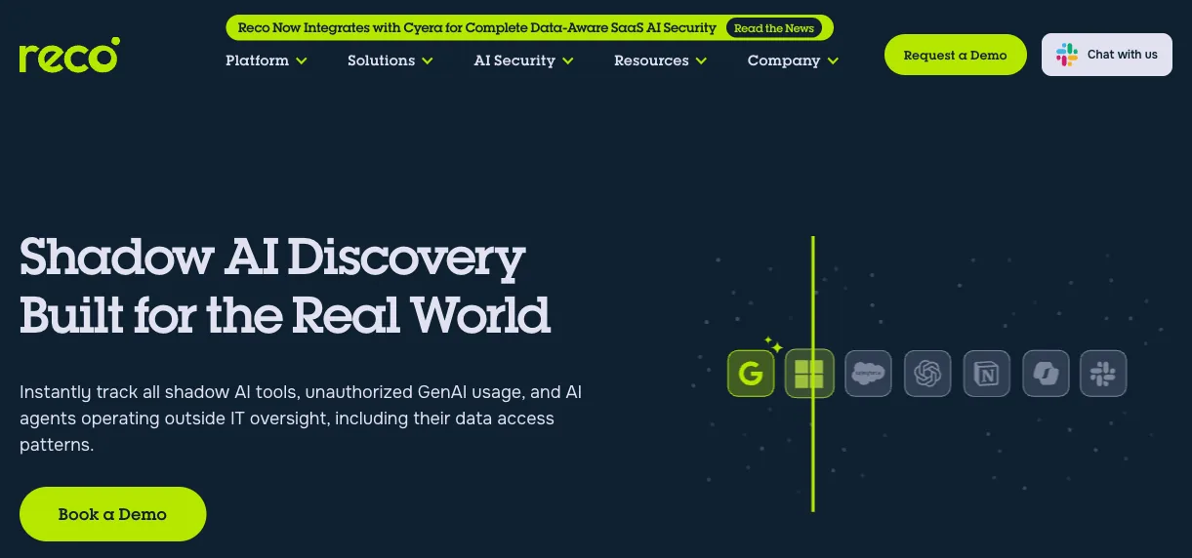Image resolution: width=1192 pixels, height=558 pixels.
Task: Open the Resources menu label
Action: 651,60
